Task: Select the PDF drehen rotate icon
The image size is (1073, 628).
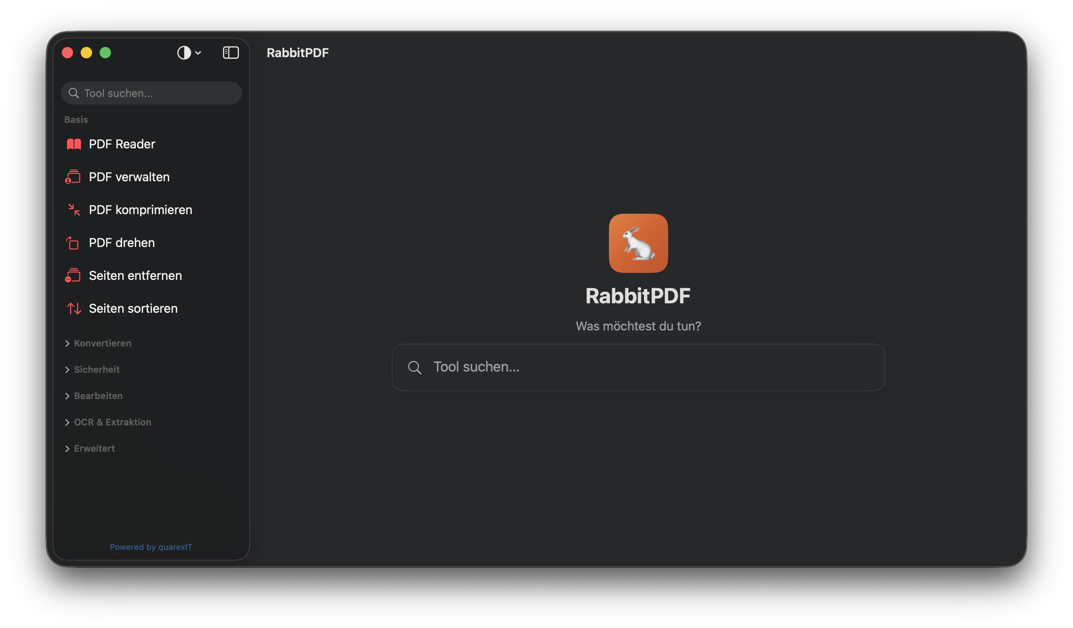Action: click(73, 242)
